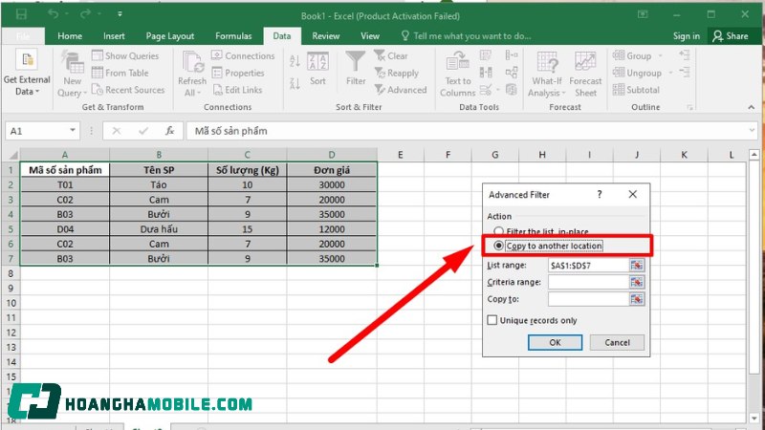765x430 pixels.
Task: Click Hide Detail icon in Outline
Action: point(684,73)
